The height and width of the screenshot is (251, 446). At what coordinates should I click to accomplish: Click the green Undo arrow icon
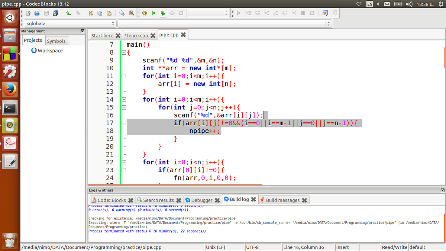click(68, 13)
